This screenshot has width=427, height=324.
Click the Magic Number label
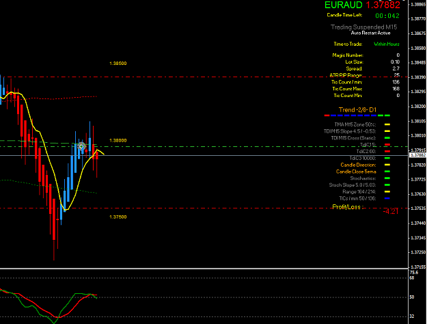pos(348,55)
